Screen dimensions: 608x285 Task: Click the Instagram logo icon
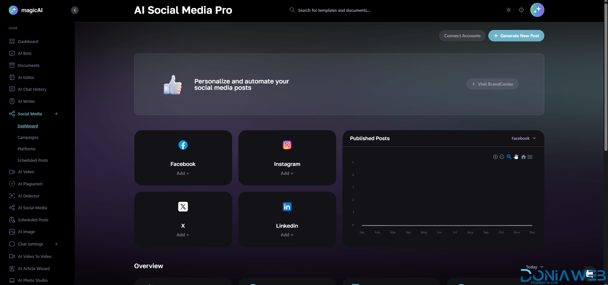287,145
